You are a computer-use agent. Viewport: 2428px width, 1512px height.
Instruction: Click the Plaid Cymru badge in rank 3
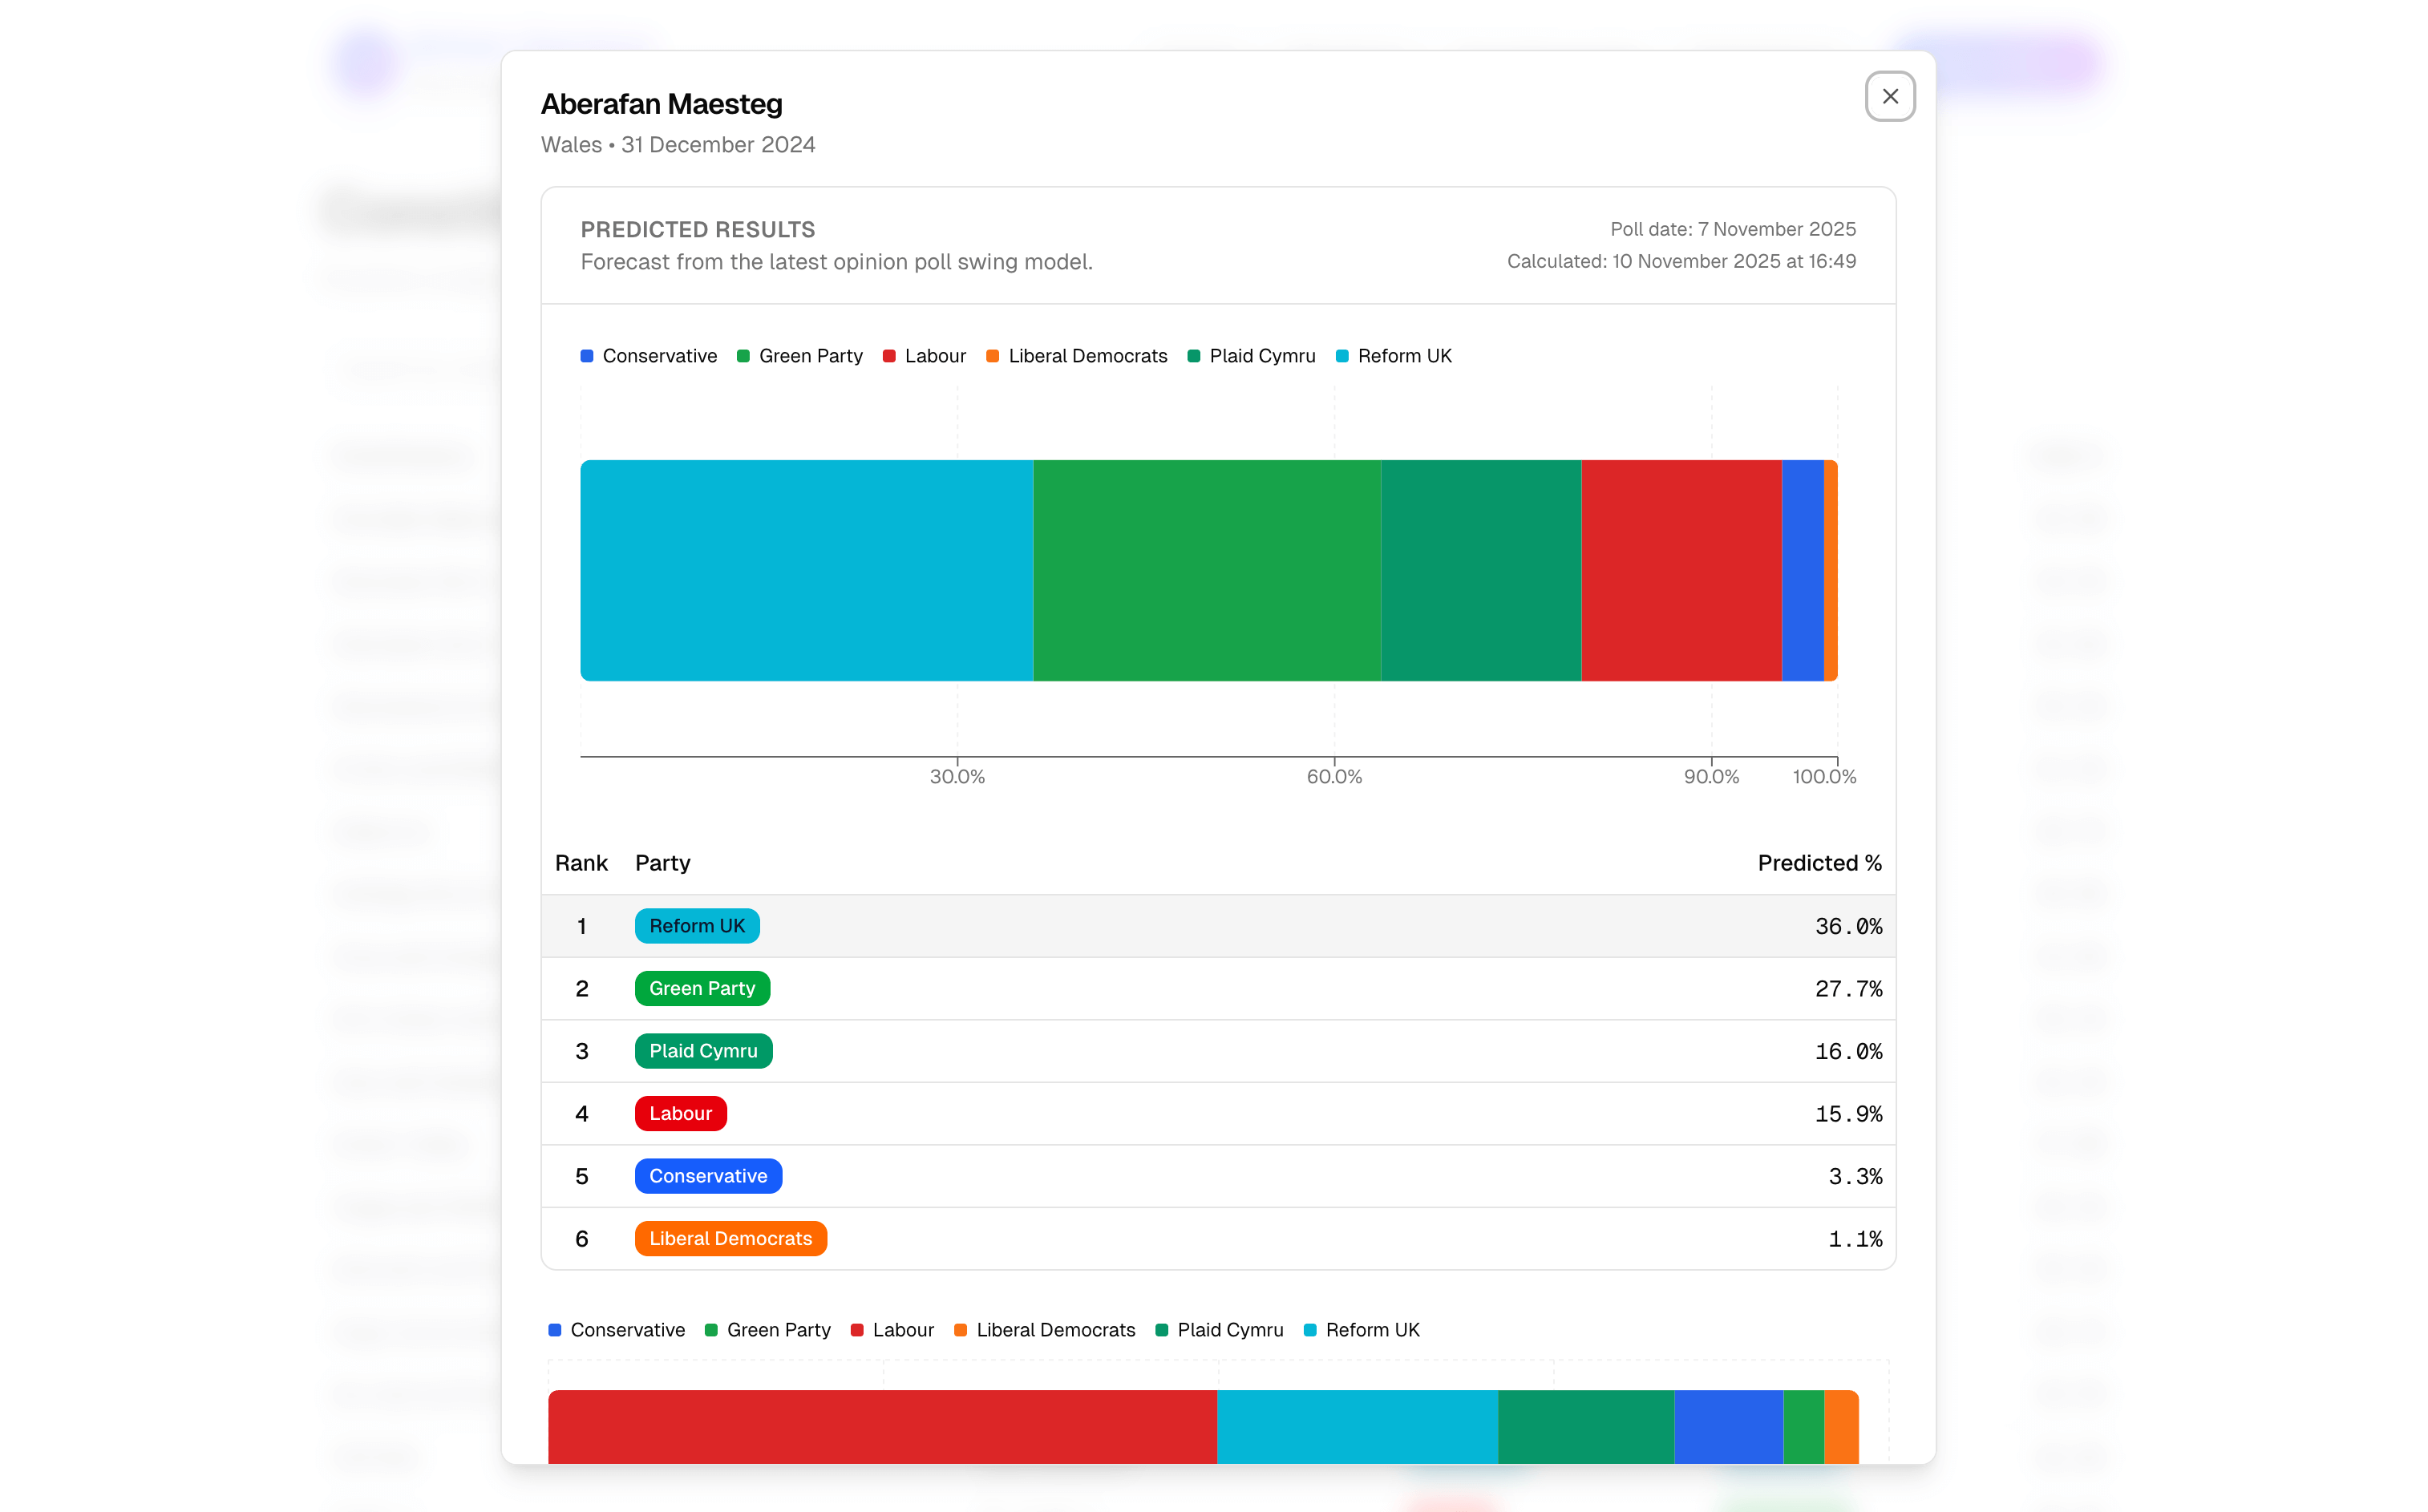[x=703, y=1051]
